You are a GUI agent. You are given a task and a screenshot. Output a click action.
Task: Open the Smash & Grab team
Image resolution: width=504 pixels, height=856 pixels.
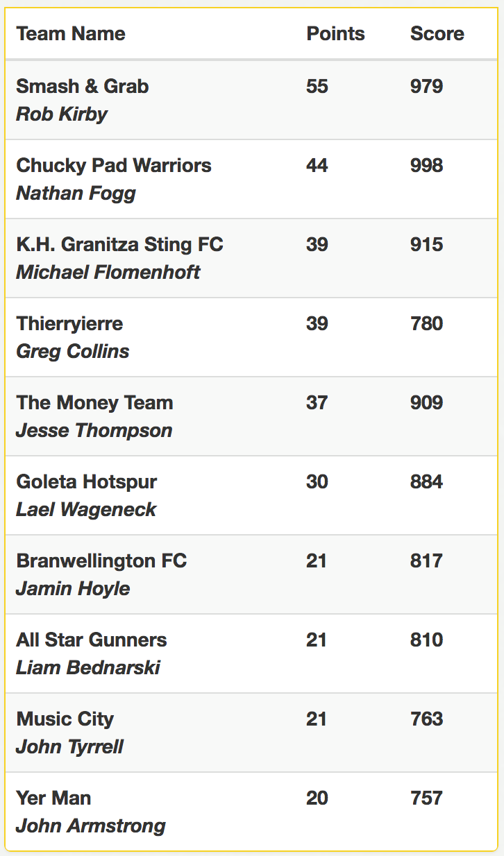click(x=83, y=86)
